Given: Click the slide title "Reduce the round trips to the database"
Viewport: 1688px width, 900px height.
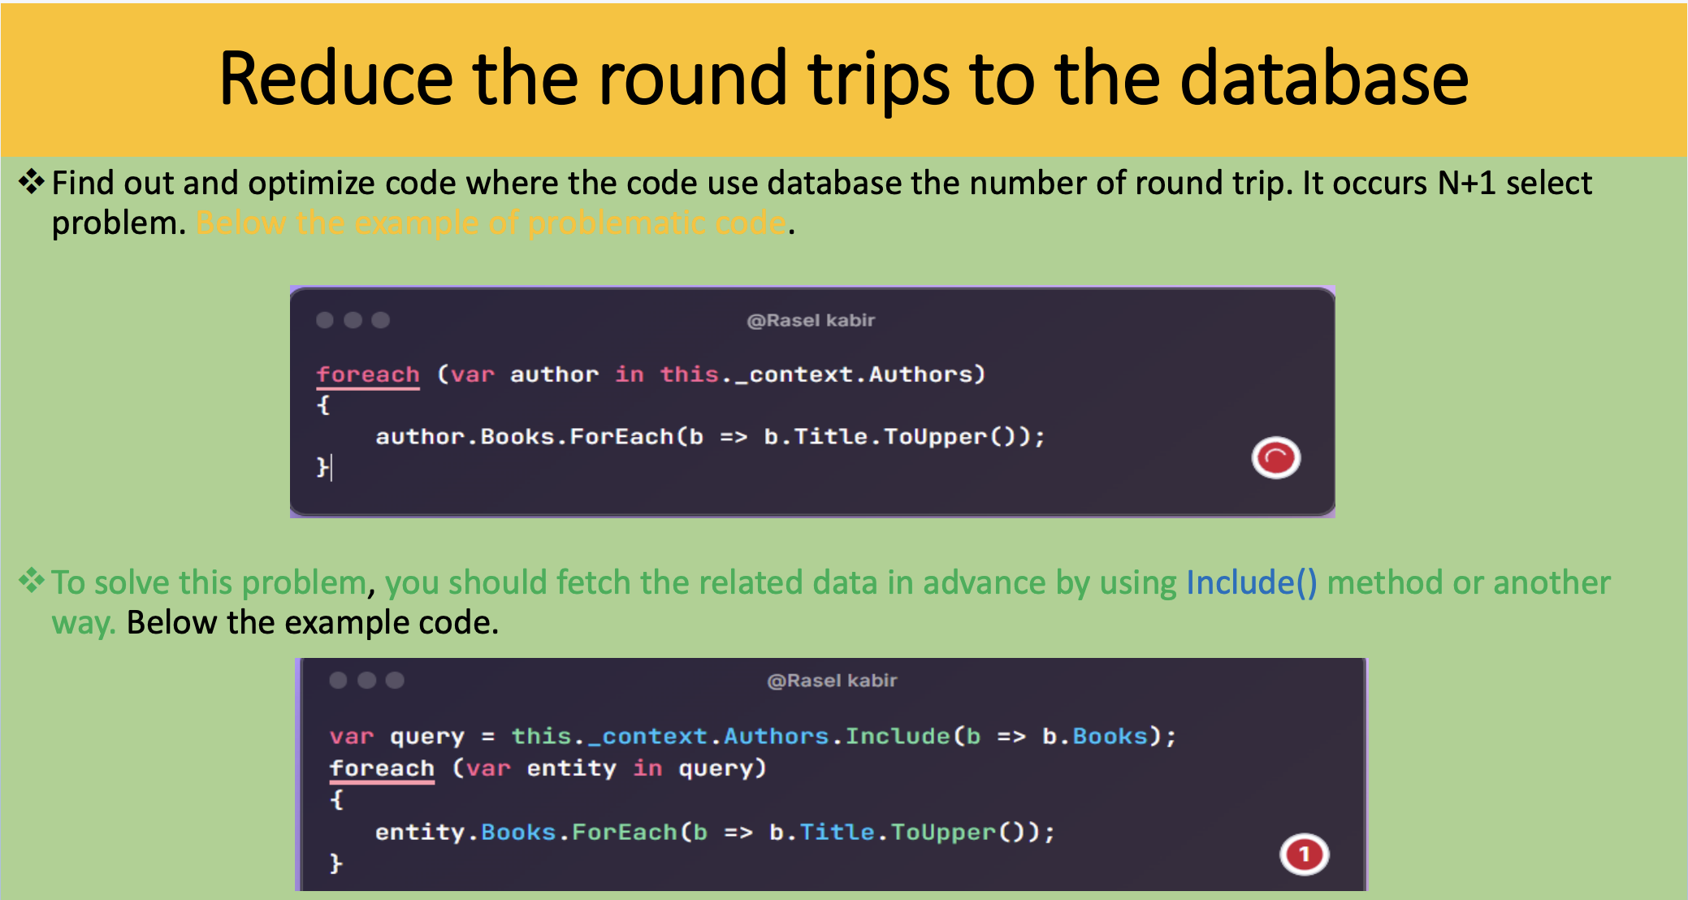Looking at the screenshot, I should coord(844,78).
